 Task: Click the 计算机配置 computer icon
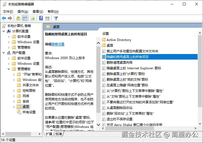[9, 31]
